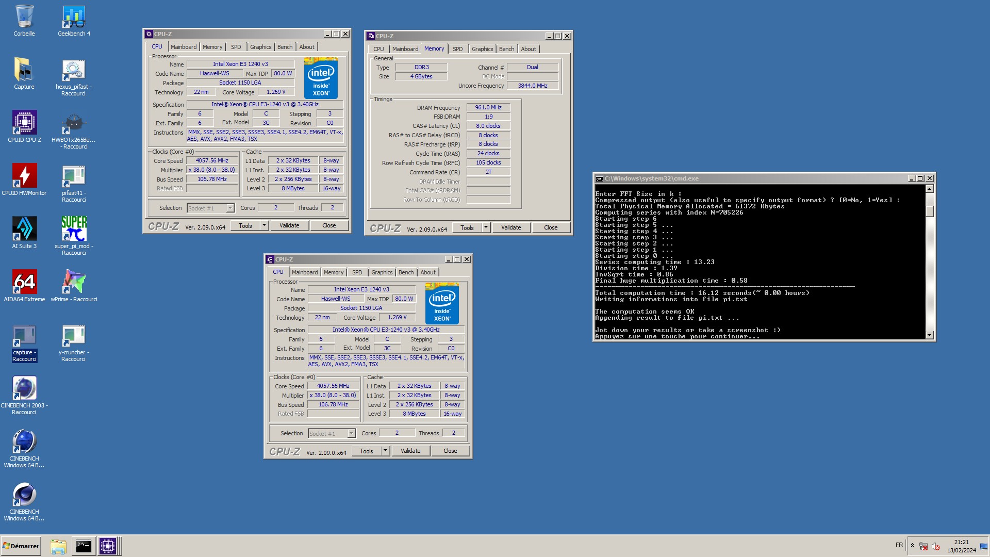Show hidden tray icons arrow
This screenshot has height=557, width=990.
click(x=912, y=546)
